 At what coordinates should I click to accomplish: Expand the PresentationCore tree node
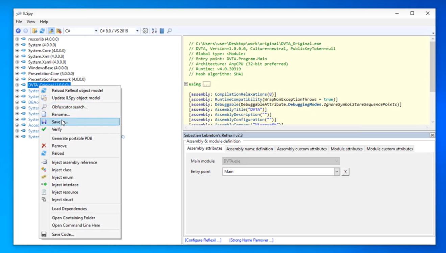pyautogui.click(x=17, y=74)
